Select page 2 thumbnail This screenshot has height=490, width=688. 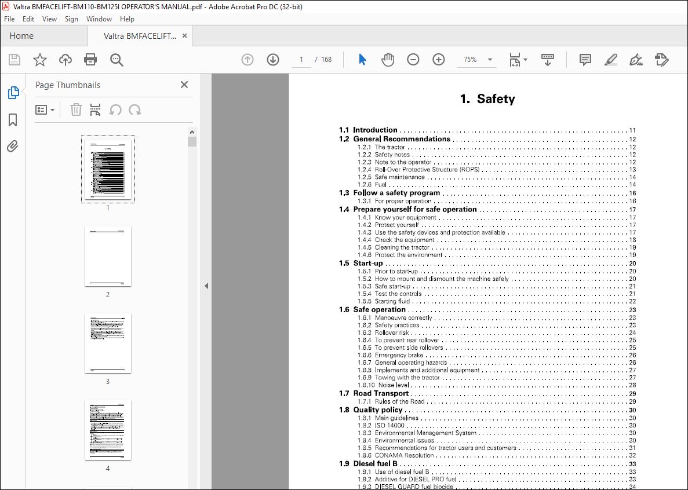coord(108,257)
